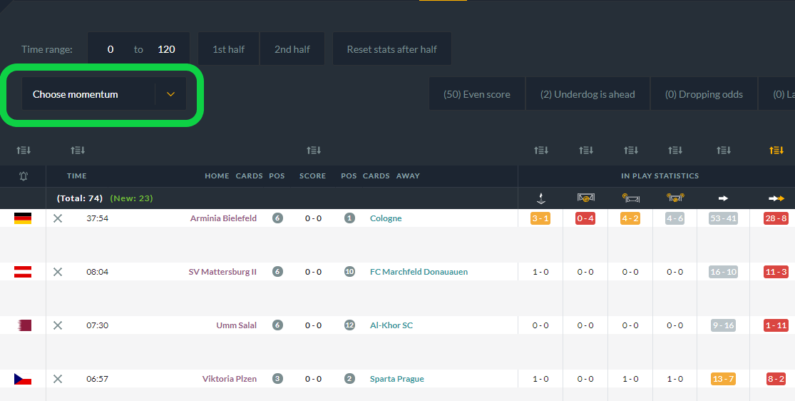Click the red 11 - 3 dangerous attacks cell
This screenshot has width=795, height=401.
[776, 272]
